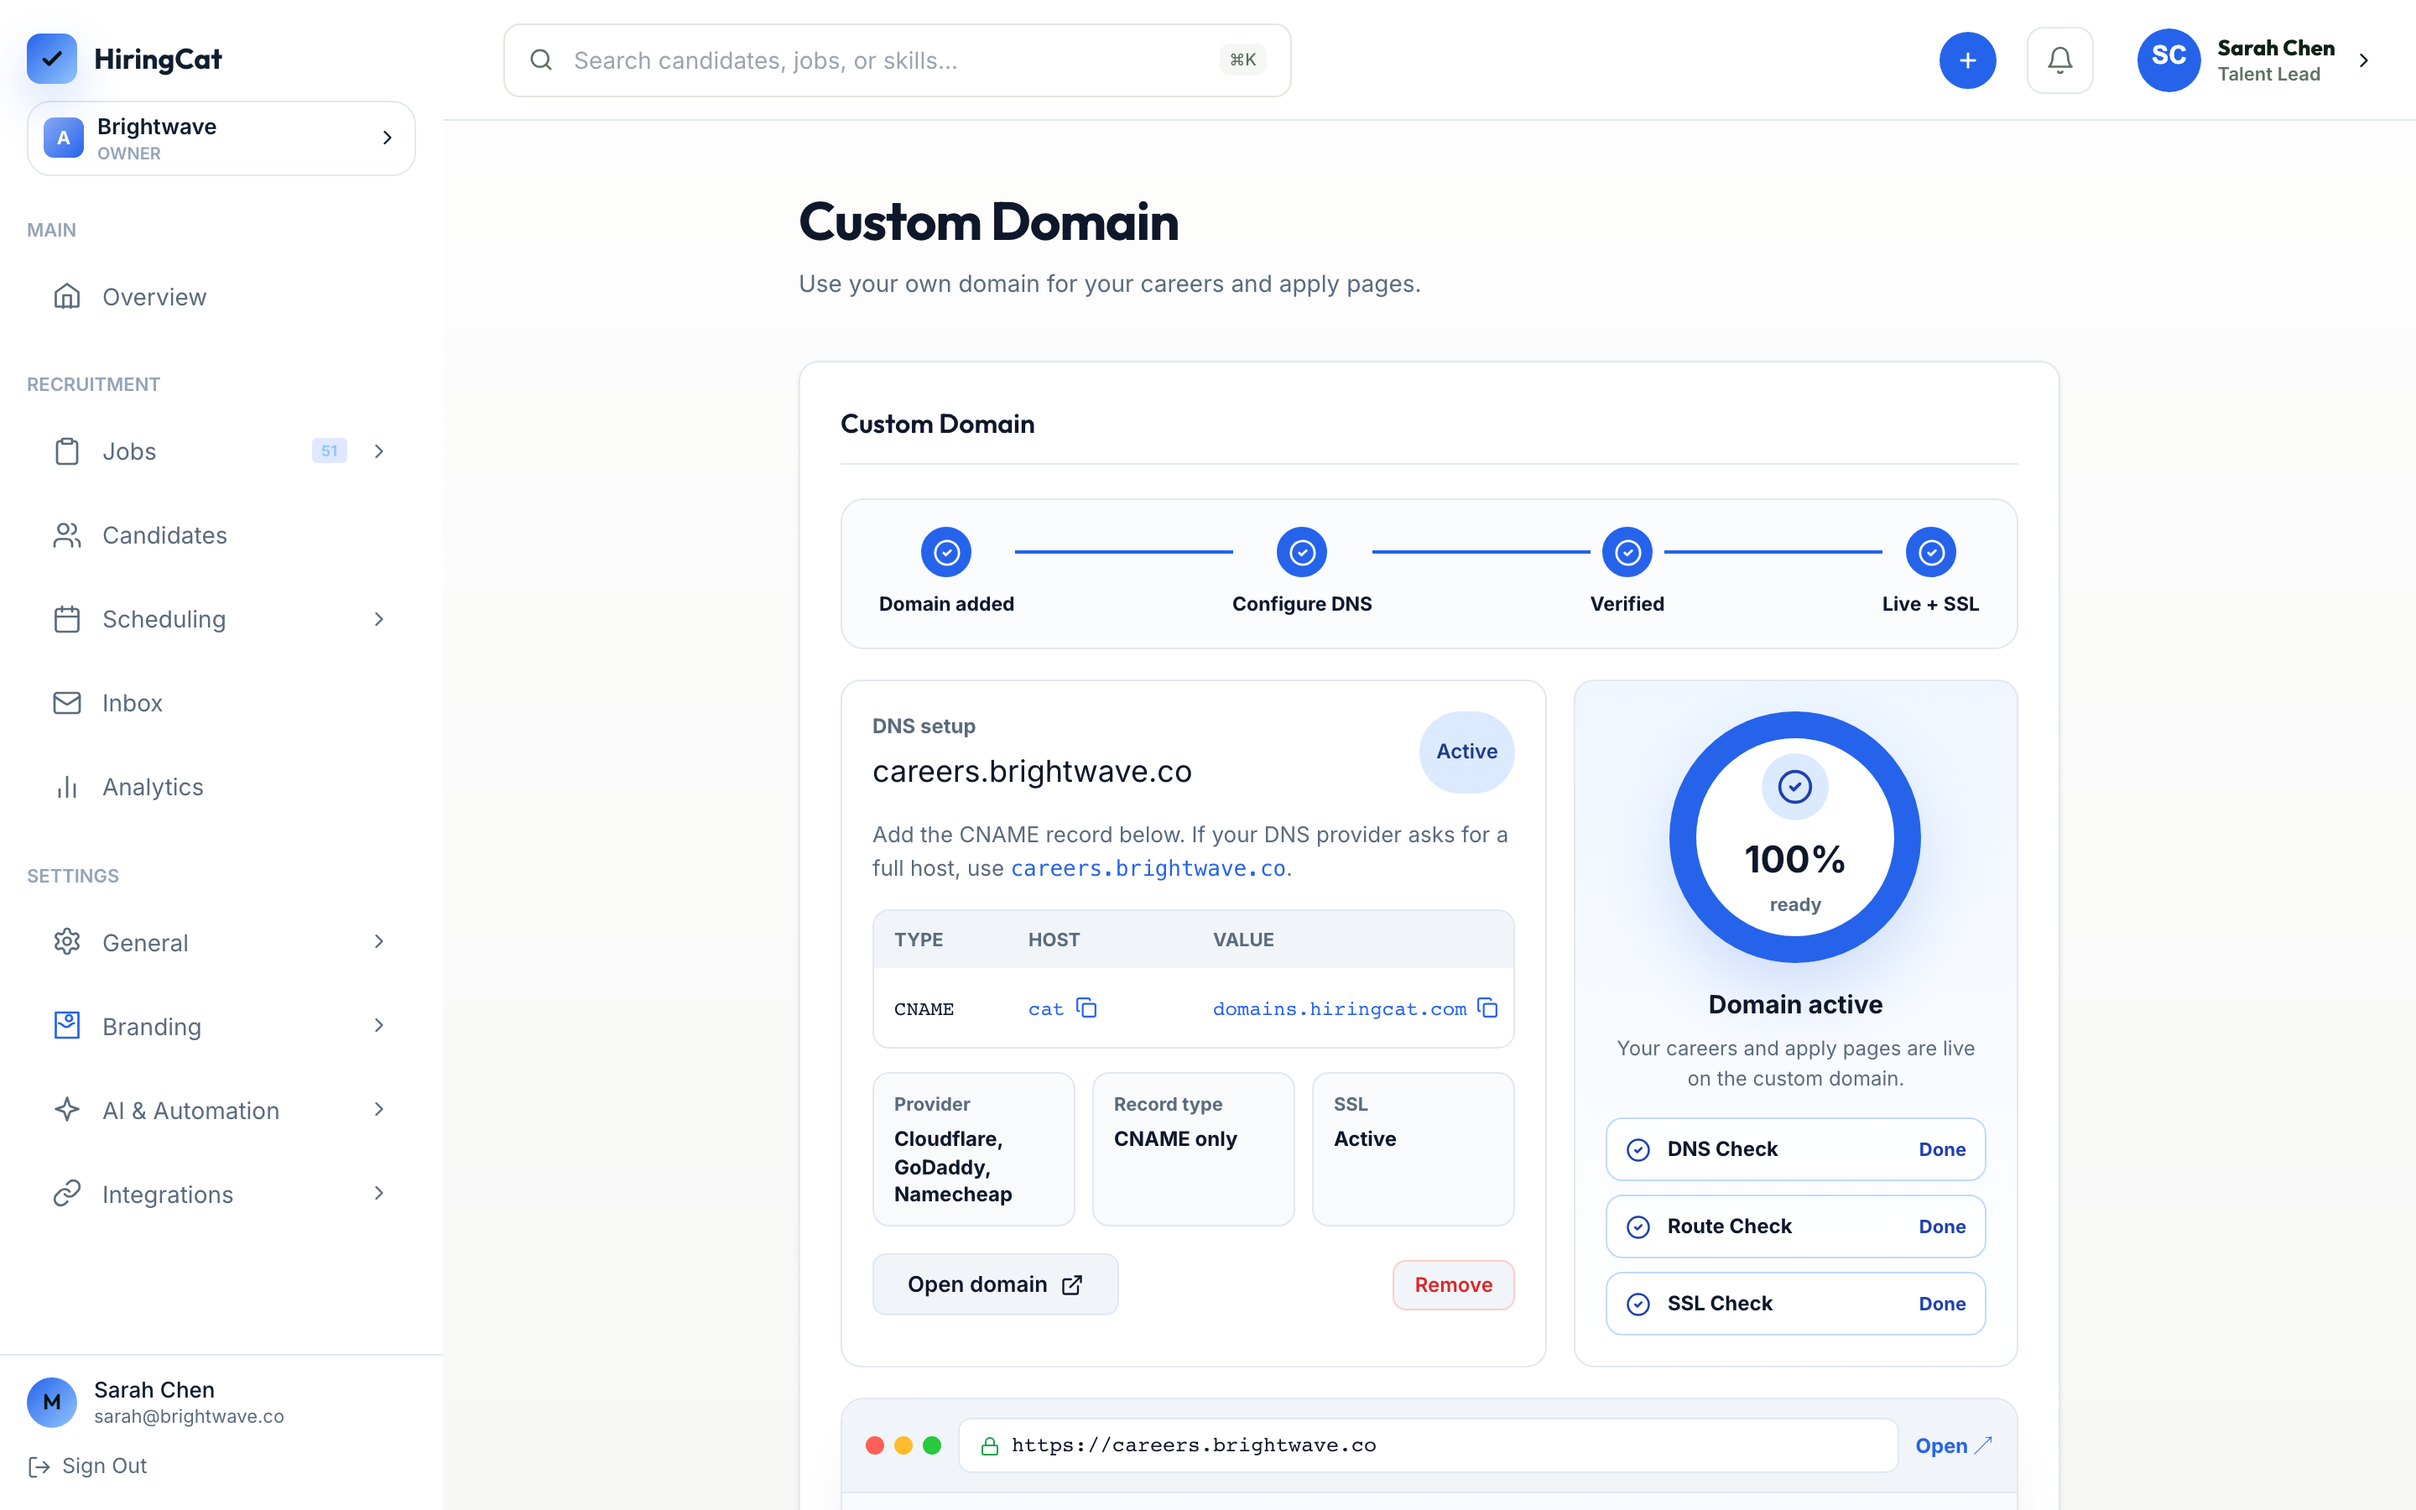Click the General gear icon

(x=67, y=942)
